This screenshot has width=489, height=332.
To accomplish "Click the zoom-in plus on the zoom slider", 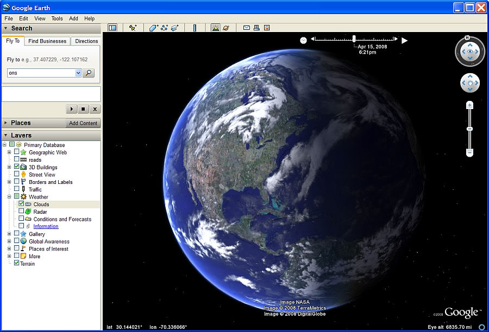I will (469, 105).
